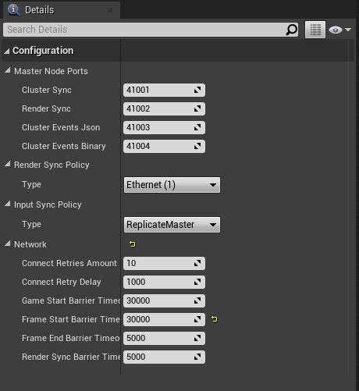Collapse the Master Node Ports section
The width and height of the screenshot is (359, 391).
(x=7, y=70)
